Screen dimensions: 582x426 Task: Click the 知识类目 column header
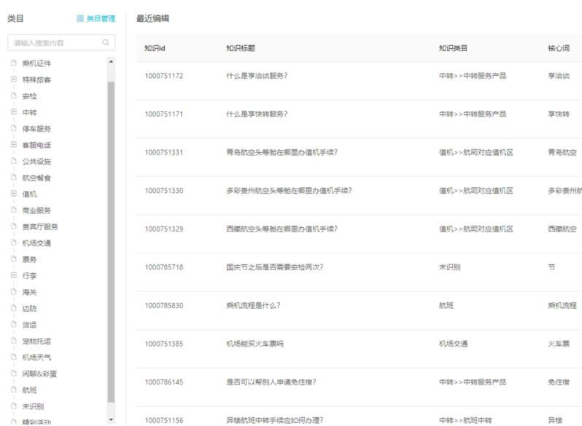coord(453,48)
